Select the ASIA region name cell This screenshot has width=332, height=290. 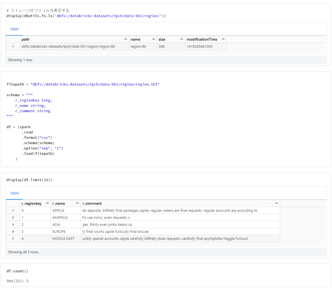[x=66, y=225]
